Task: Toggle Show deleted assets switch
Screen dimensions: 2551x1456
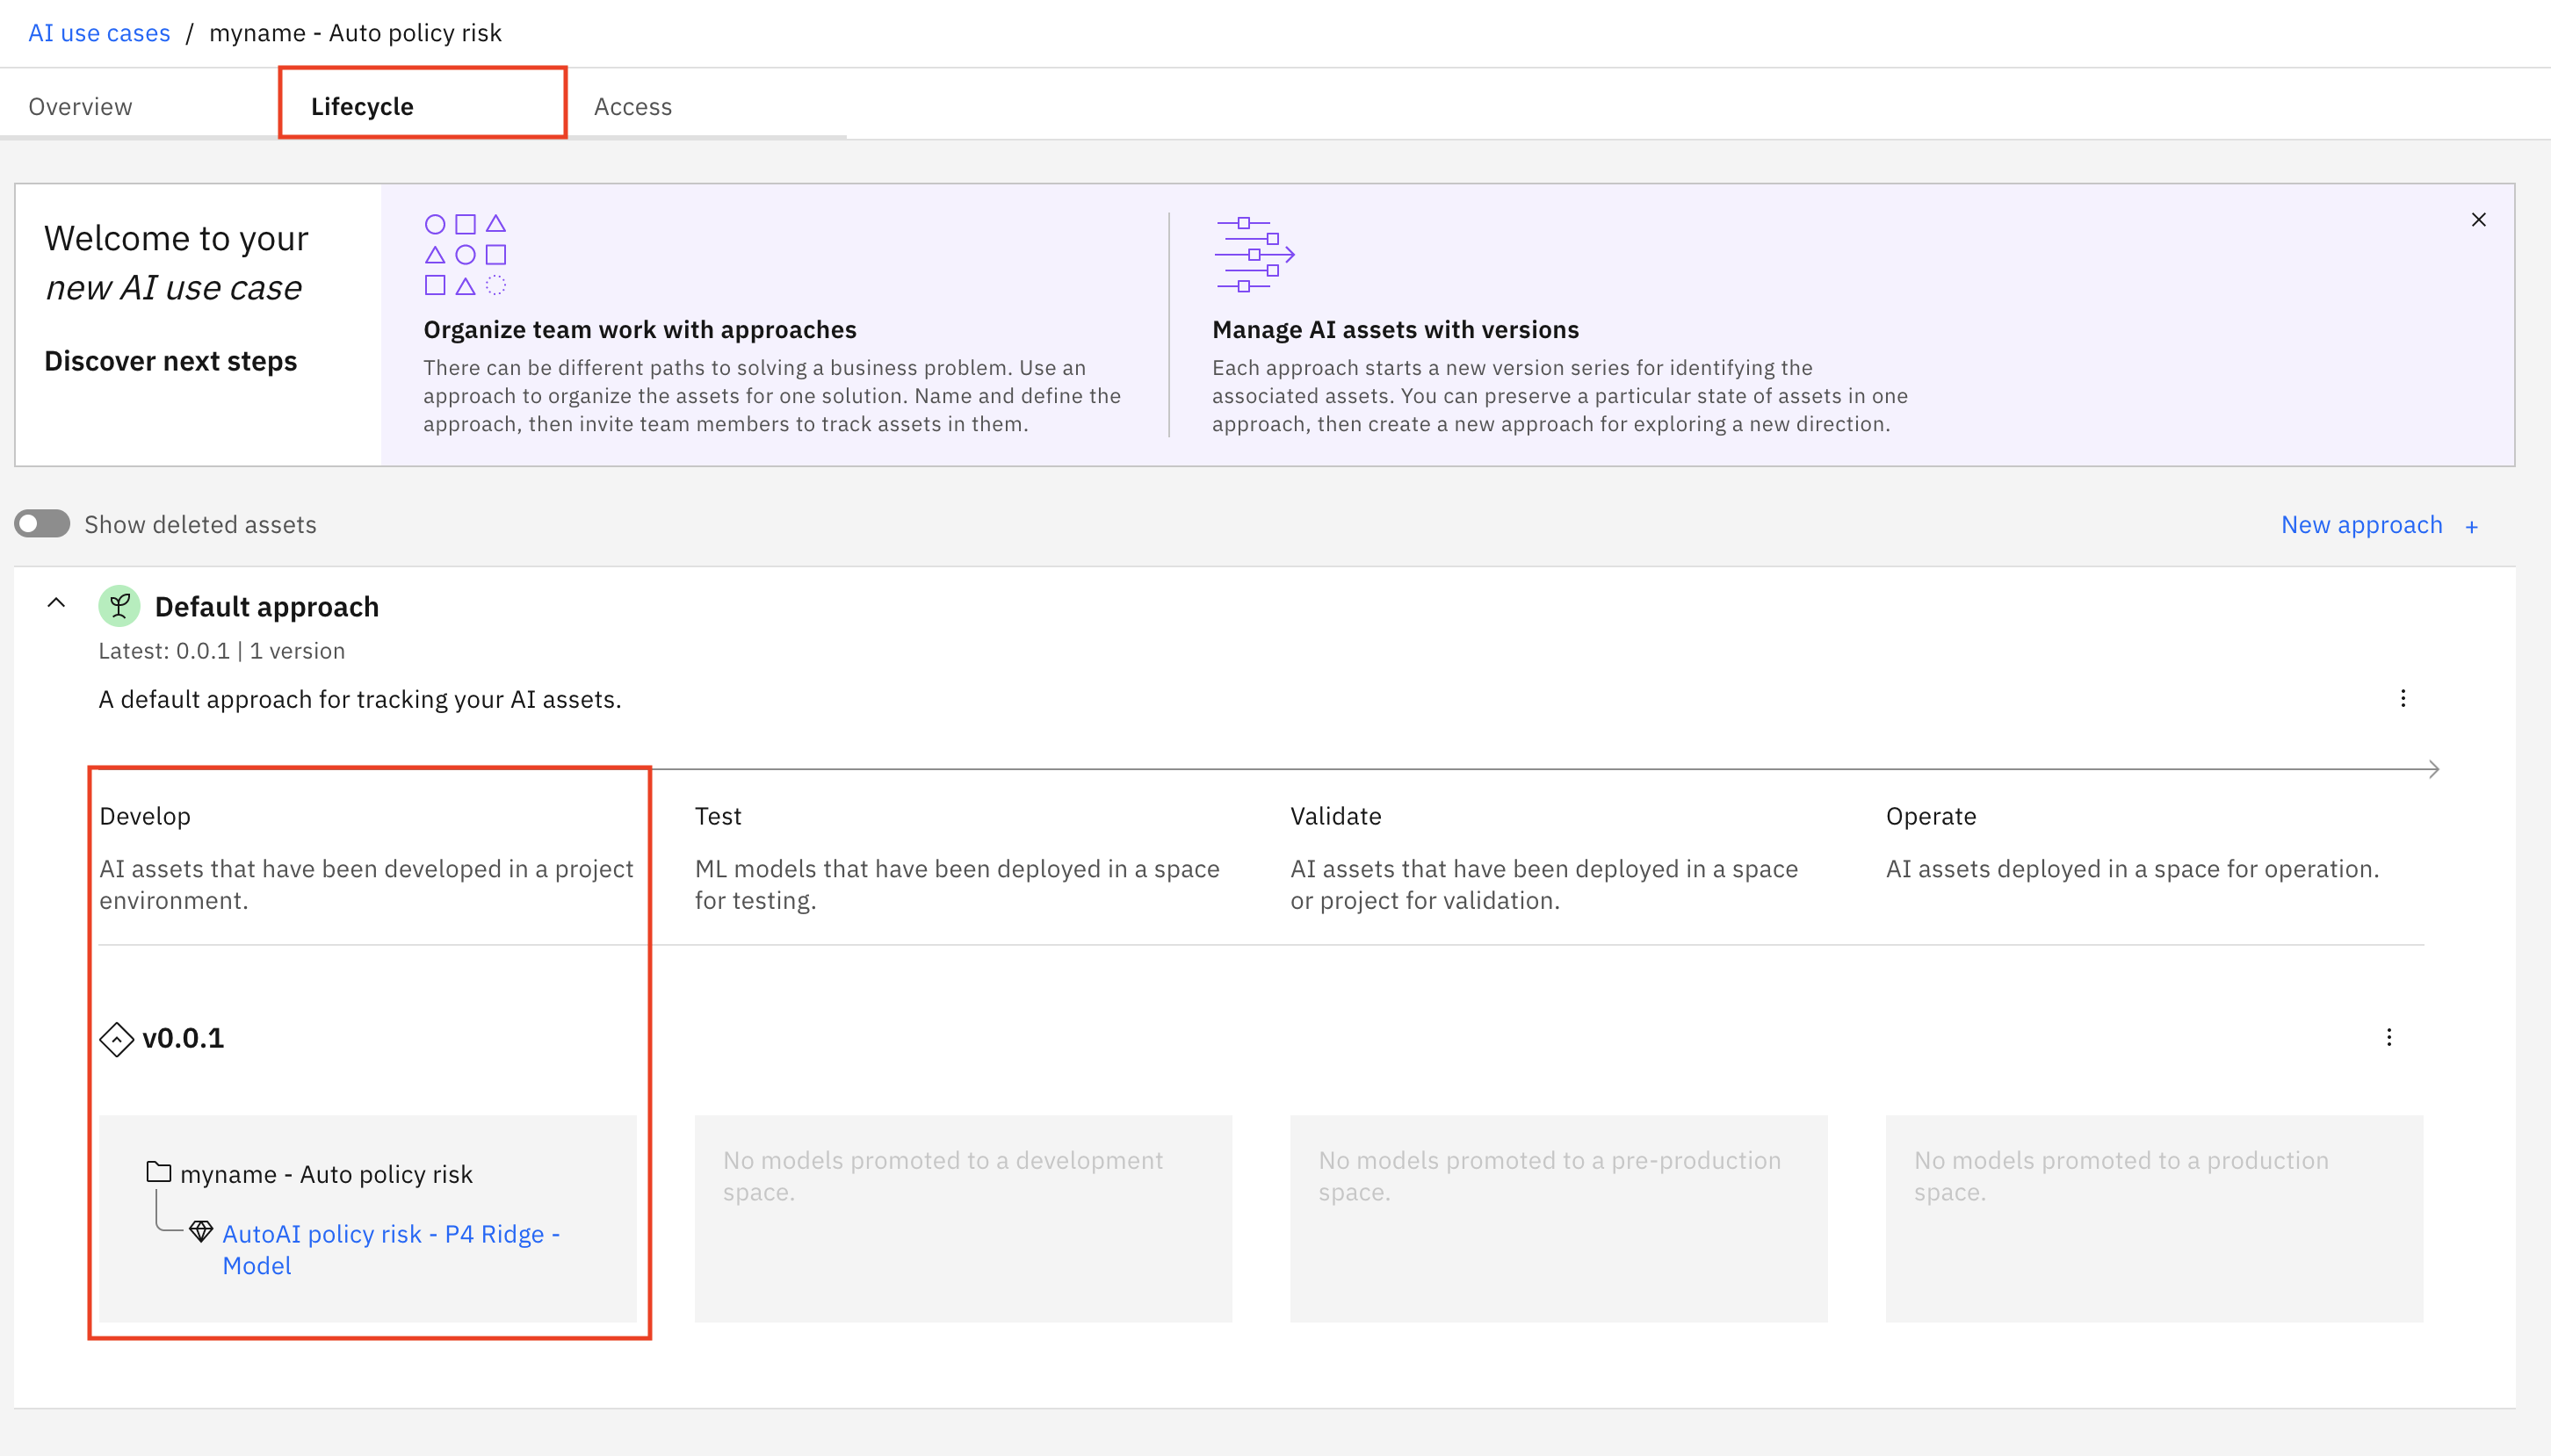Action: (x=42, y=524)
